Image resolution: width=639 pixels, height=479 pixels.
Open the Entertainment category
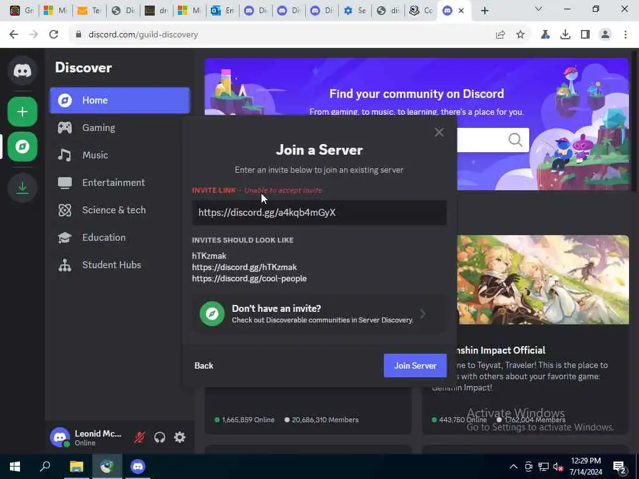[x=120, y=183]
